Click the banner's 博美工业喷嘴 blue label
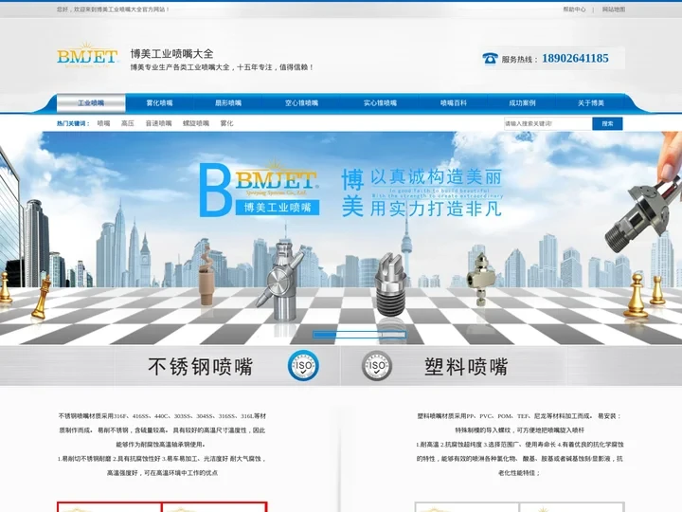 coord(278,208)
